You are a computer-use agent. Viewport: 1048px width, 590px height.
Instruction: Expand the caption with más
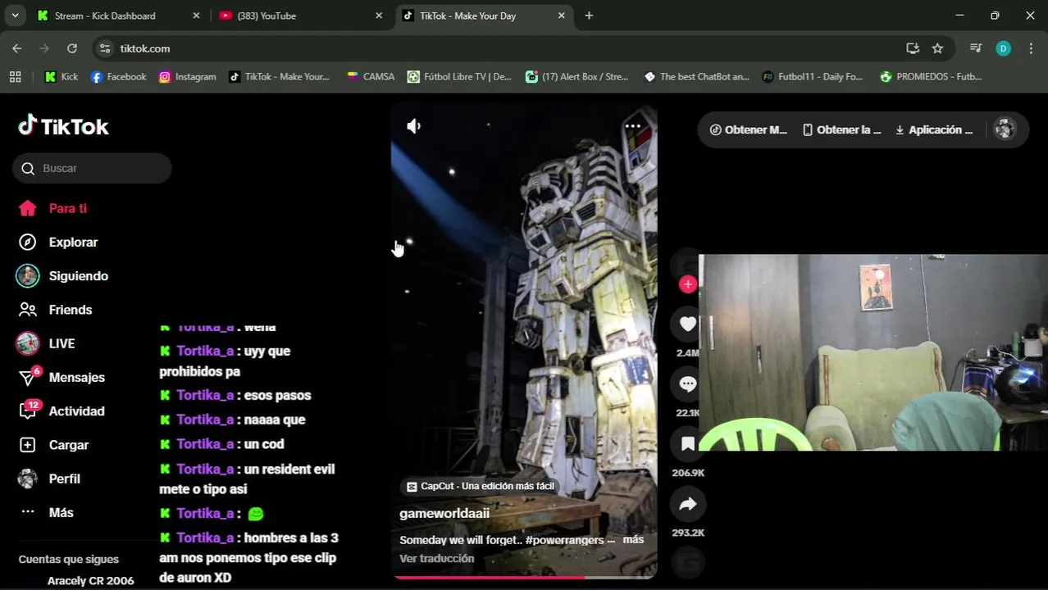633,539
